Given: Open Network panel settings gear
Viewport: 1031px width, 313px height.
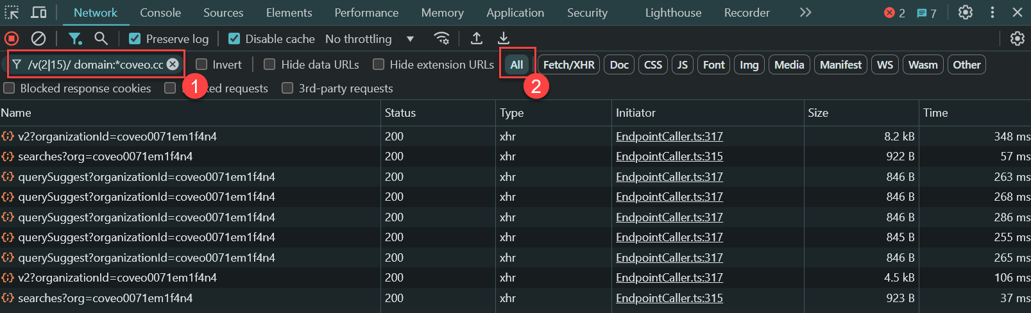Looking at the screenshot, I should [1017, 38].
